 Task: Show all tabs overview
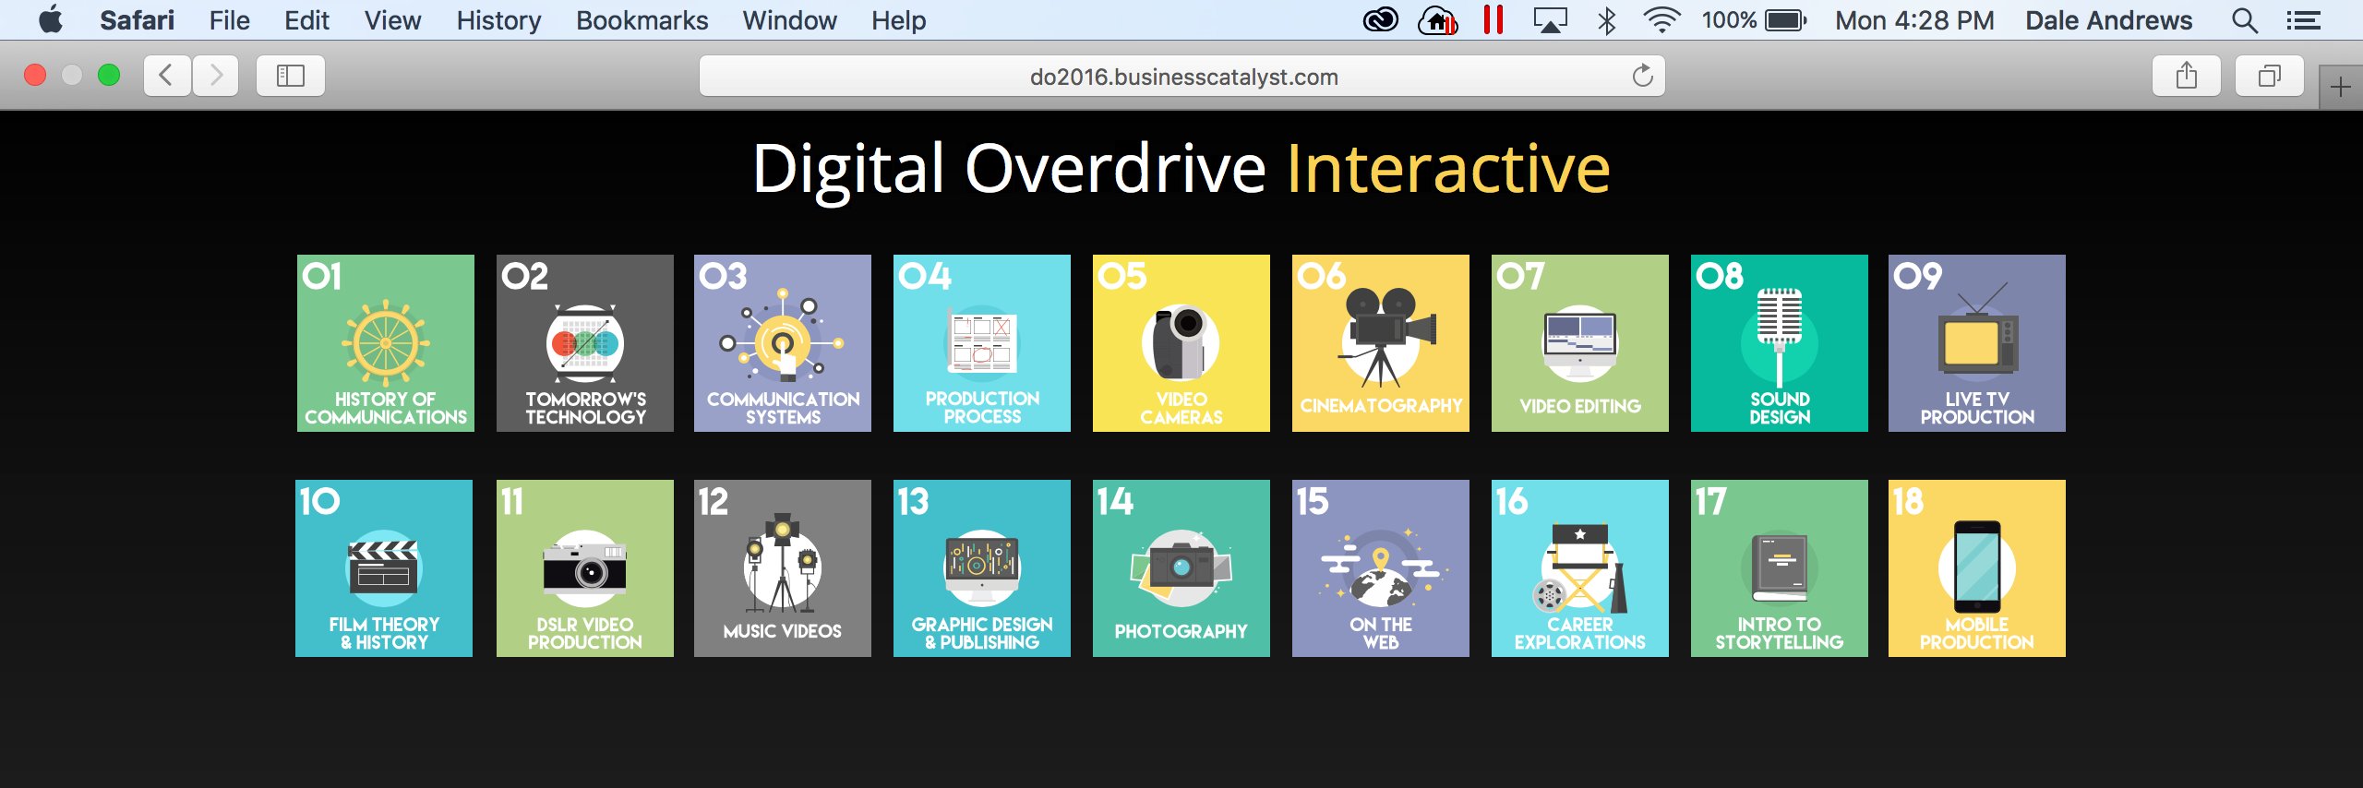[2270, 76]
